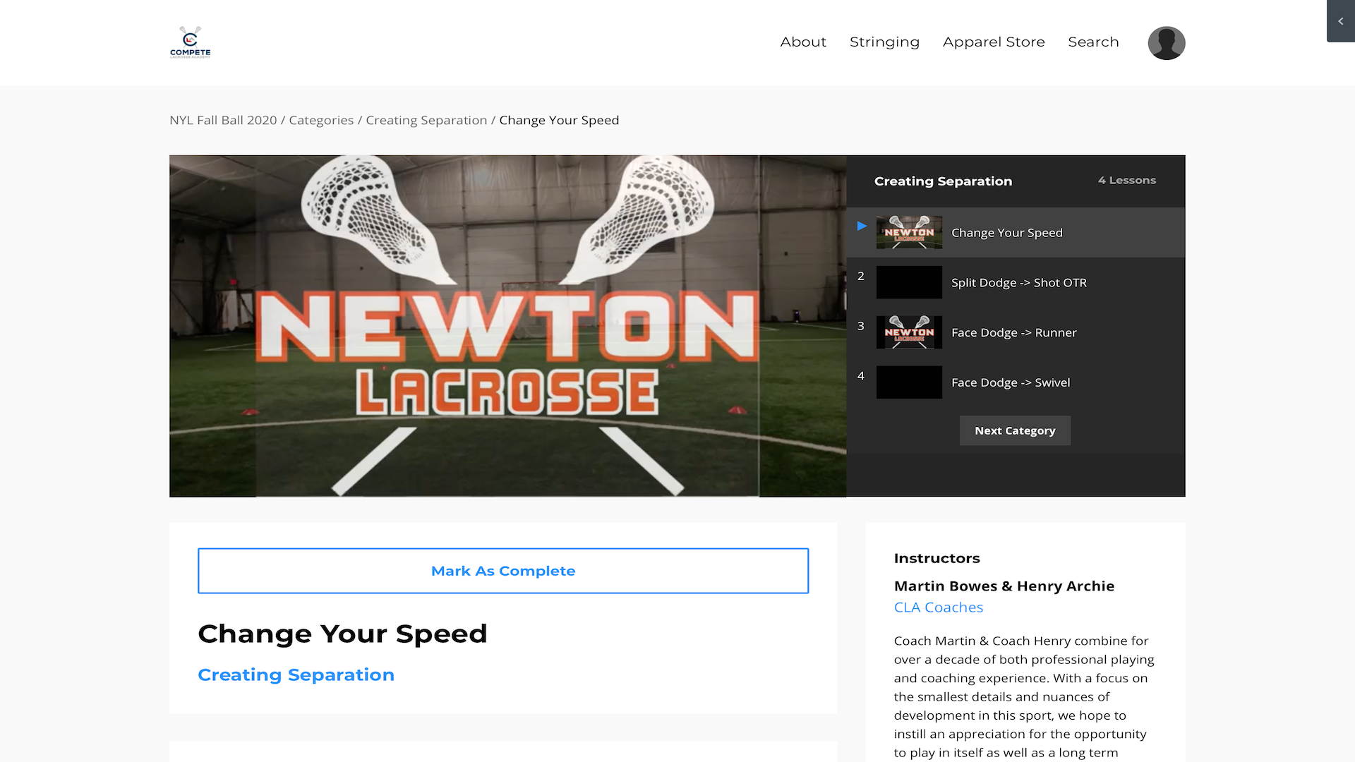Screen dimensions: 1355x762
Task: Play the Newton Lacrosse main video
Action: click(507, 326)
